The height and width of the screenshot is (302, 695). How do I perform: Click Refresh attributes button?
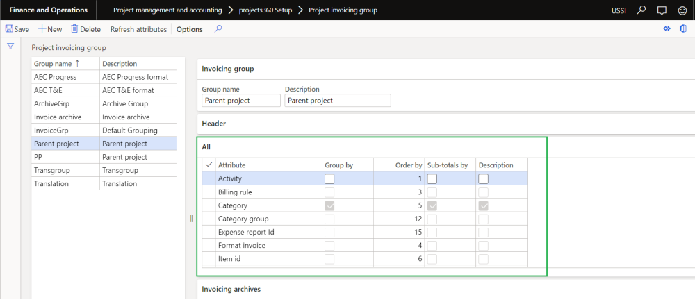(138, 29)
